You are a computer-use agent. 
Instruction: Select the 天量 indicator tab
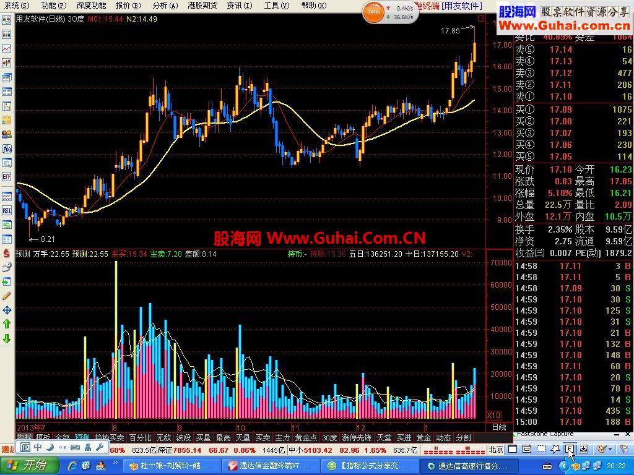click(x=243, y=437)
